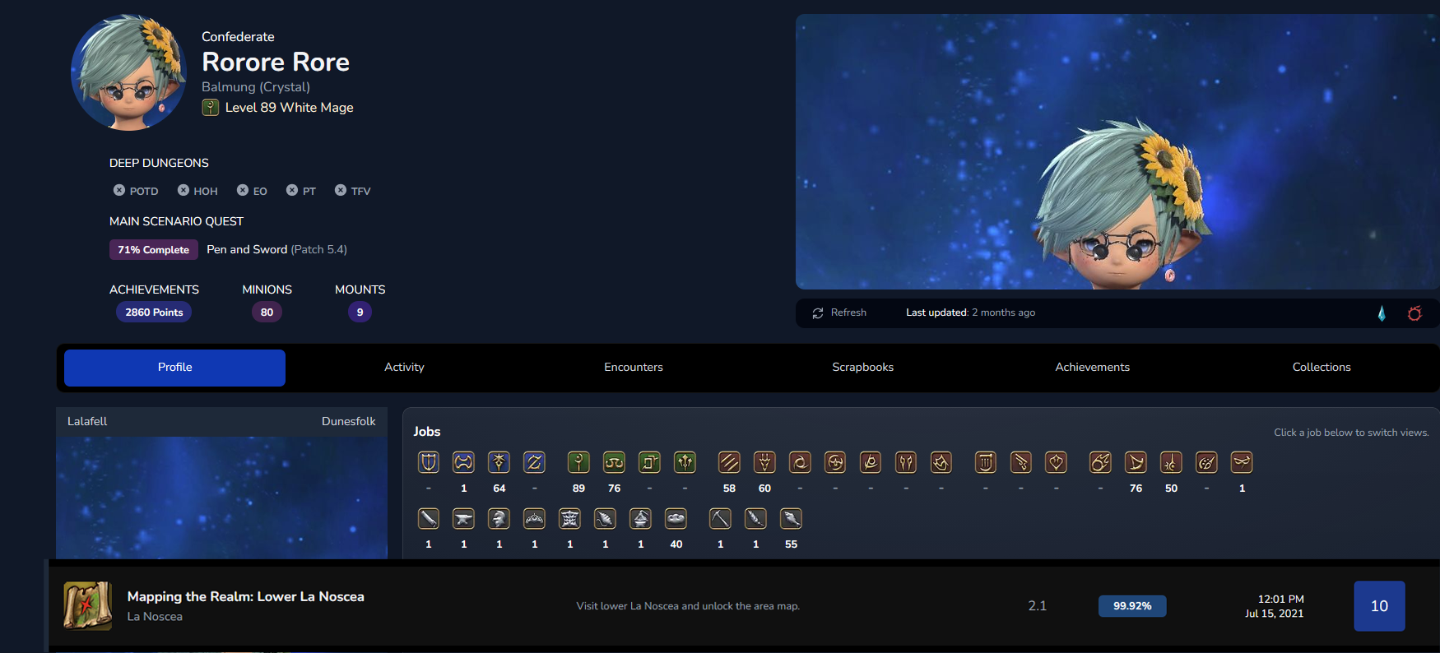Select the Scholar job icon
This screenshot has width=1440, height=653.
coord(615,462)
